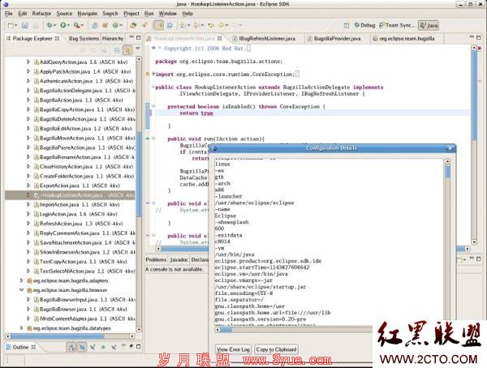Click the editor vertical scroll down arrow
The image size is (487, 368).
pyautogui.click(x=474, y=242)
